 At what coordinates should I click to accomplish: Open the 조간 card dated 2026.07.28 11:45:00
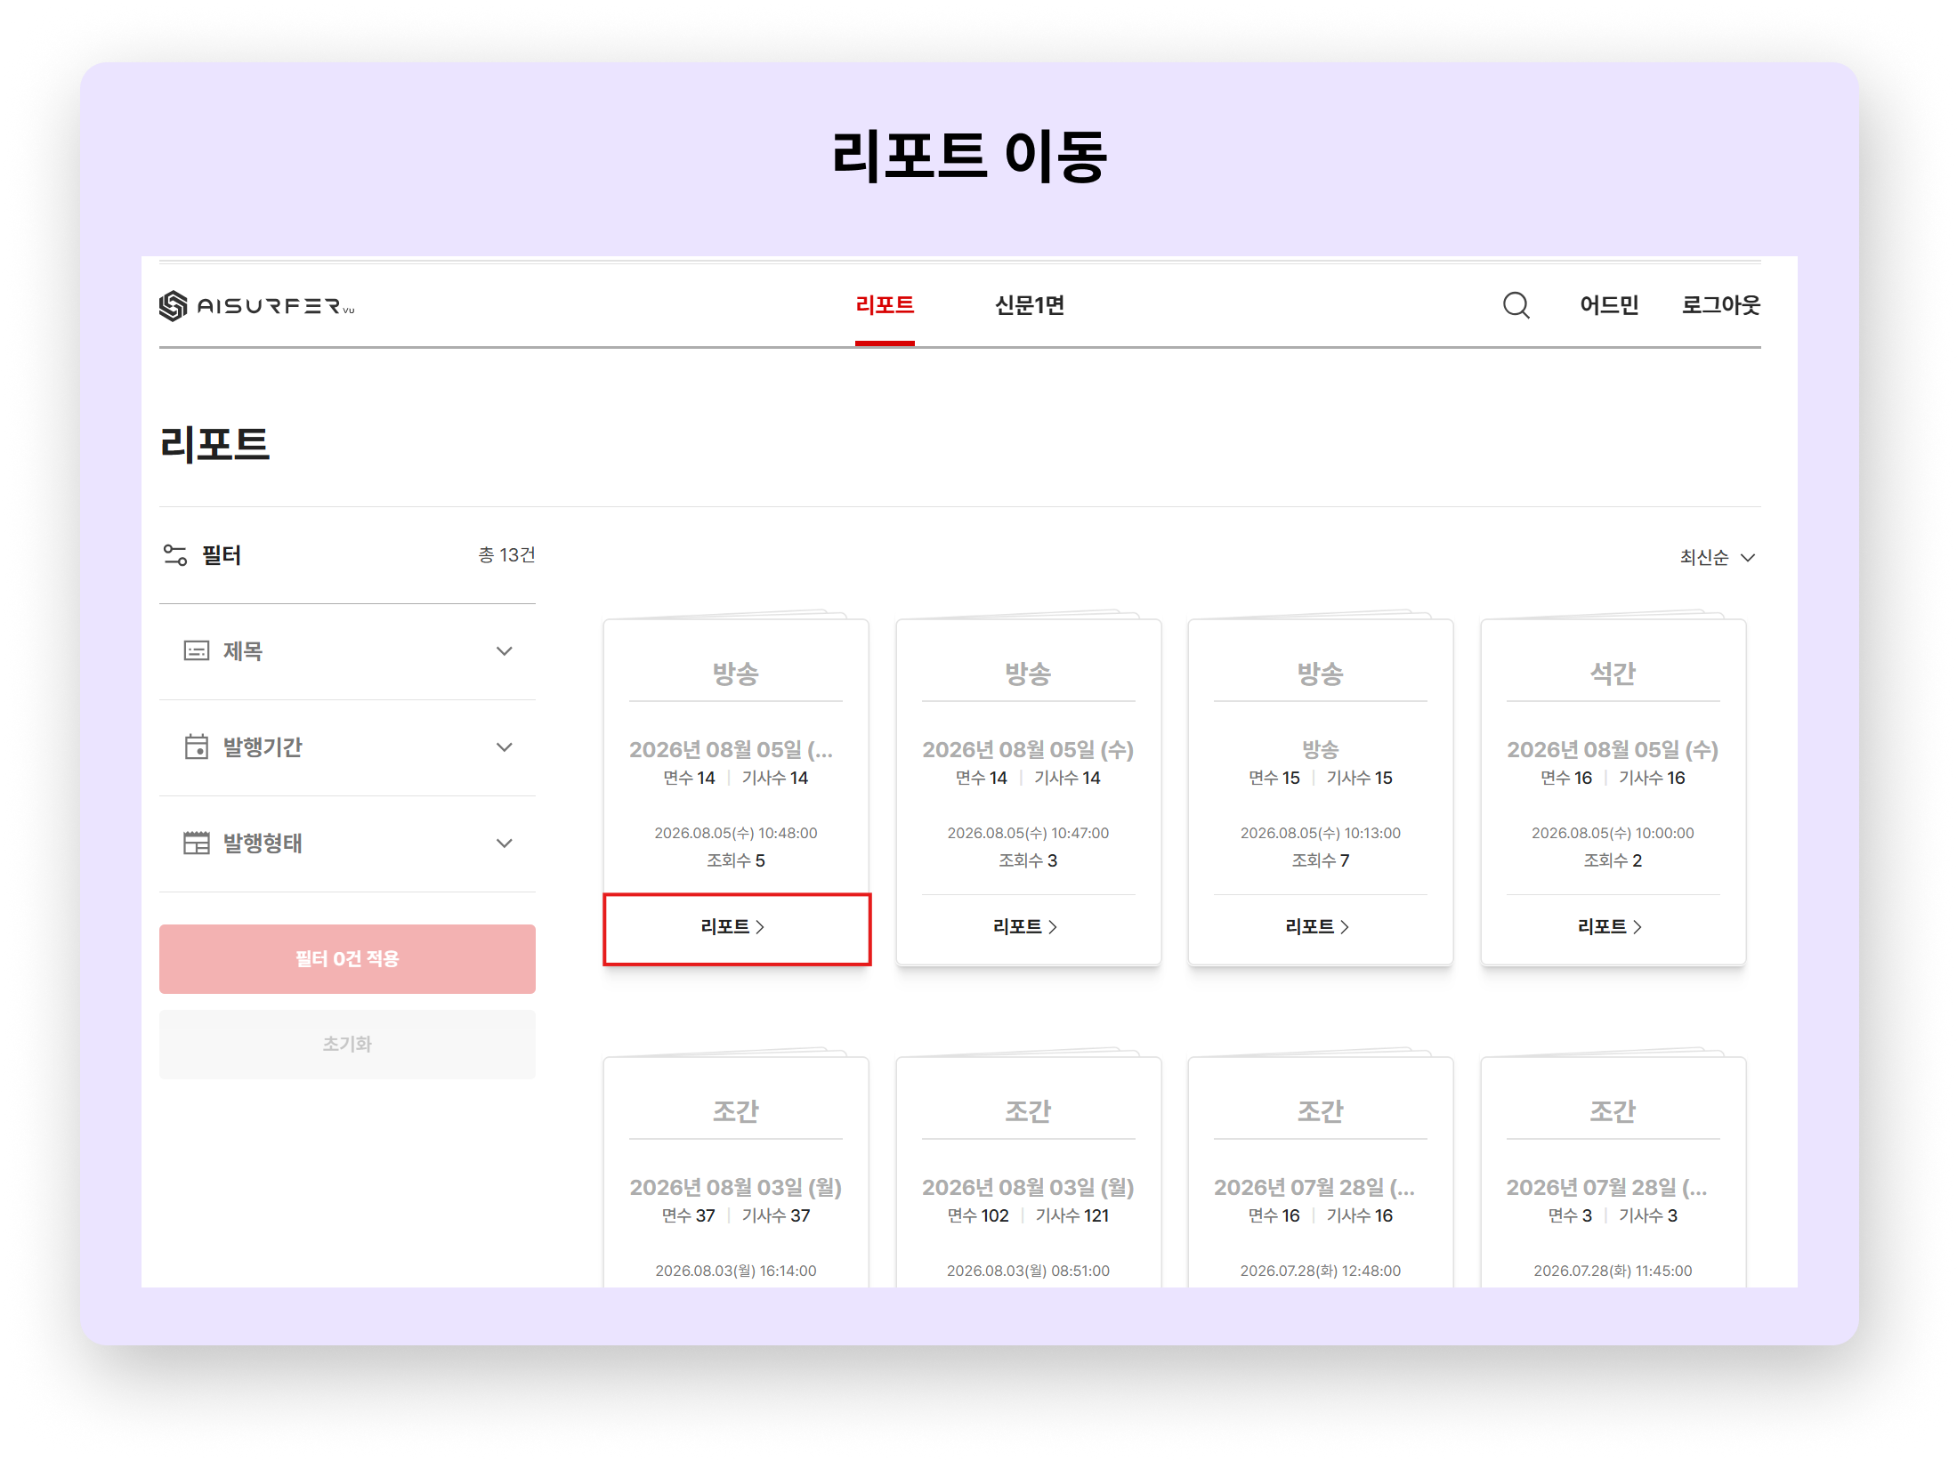[1613, 1172]
